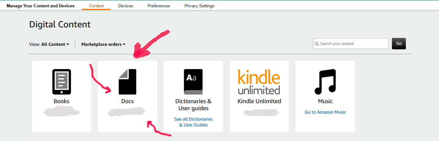Expand the View: All Content dropdown

[x=55, y=45]
